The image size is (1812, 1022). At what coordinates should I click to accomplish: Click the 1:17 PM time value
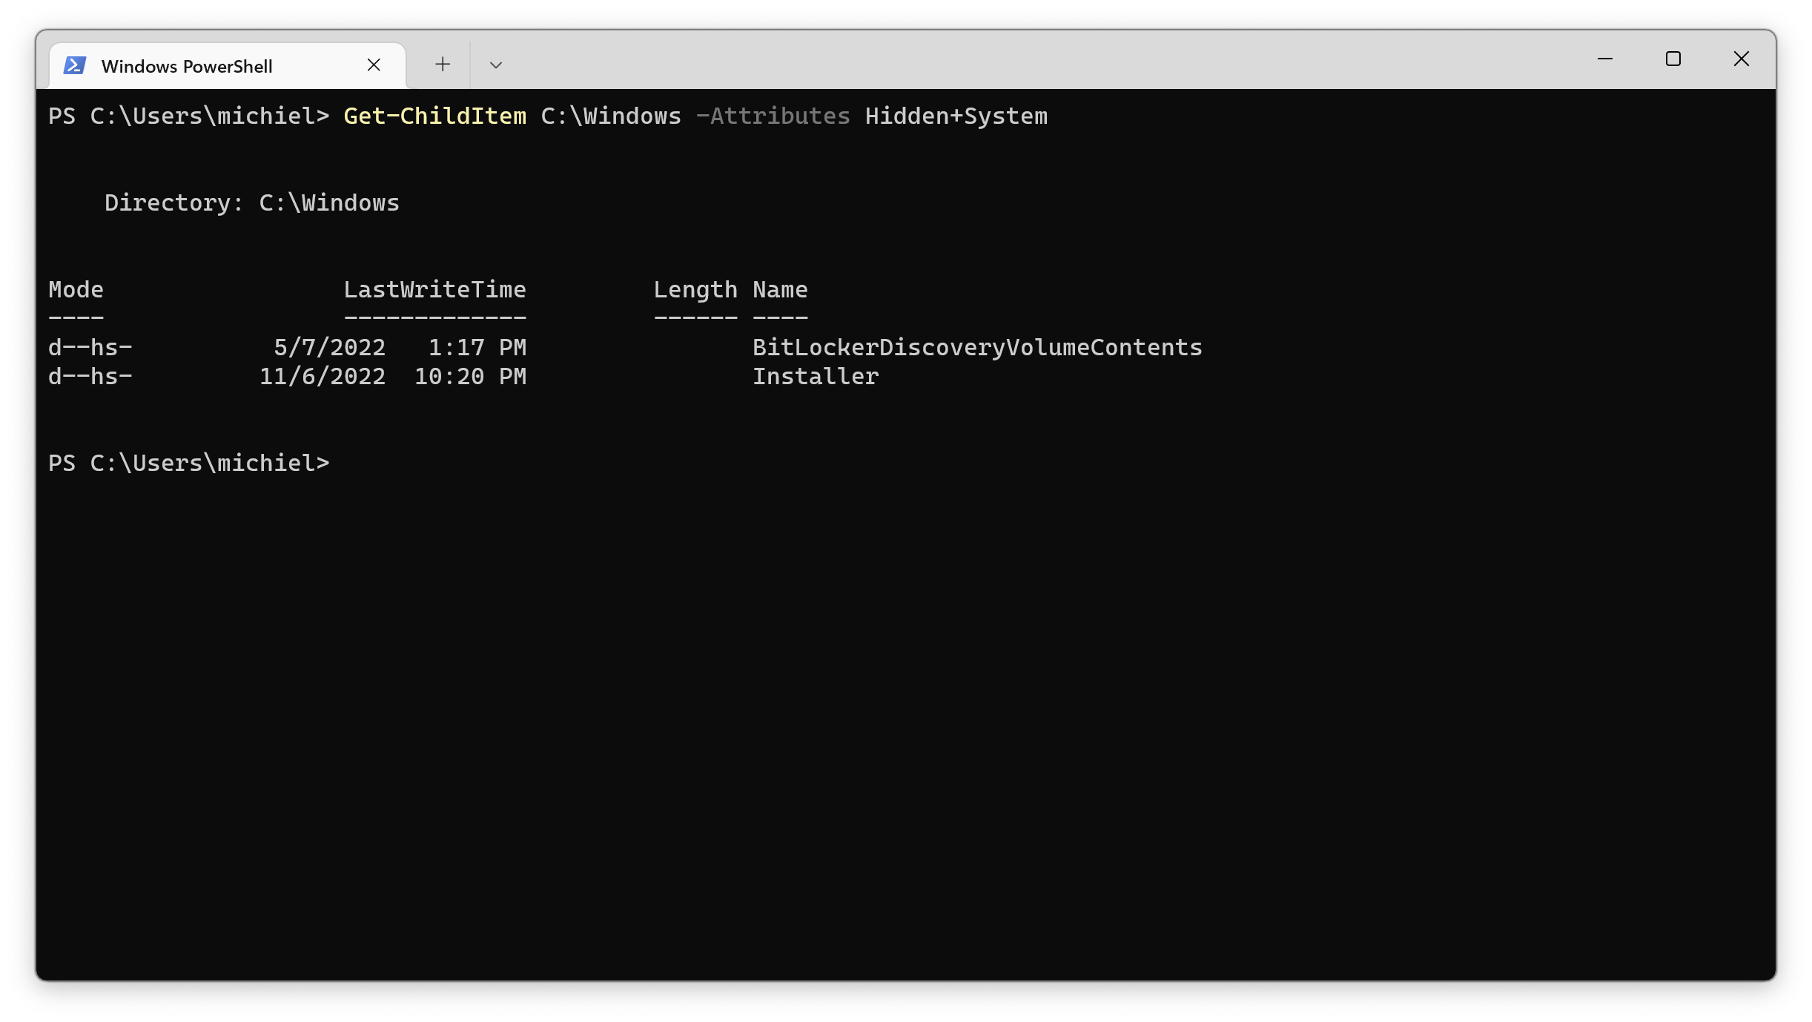coord(477,348)
